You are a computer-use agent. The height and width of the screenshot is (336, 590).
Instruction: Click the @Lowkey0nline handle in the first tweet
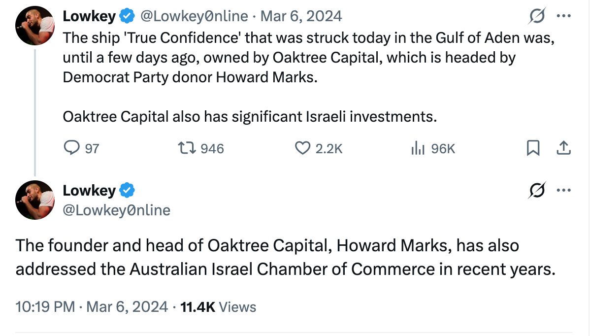click(194, 16)
